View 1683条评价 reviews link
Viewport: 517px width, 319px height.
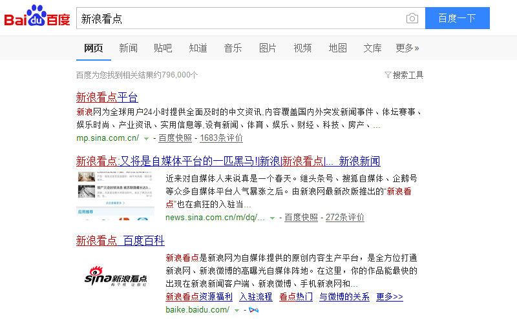221,138
